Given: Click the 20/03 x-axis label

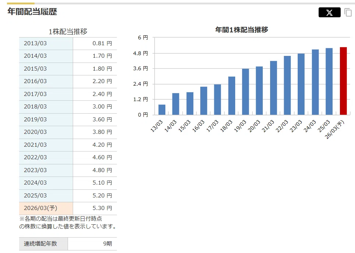Looking at the screenshot, I should 254,126.
